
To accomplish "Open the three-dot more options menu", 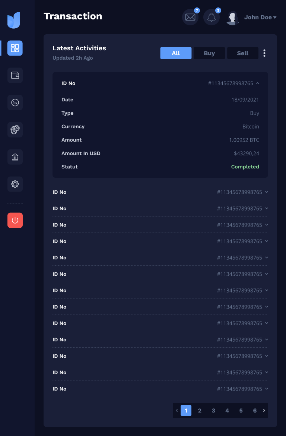I will pos(264,53).
